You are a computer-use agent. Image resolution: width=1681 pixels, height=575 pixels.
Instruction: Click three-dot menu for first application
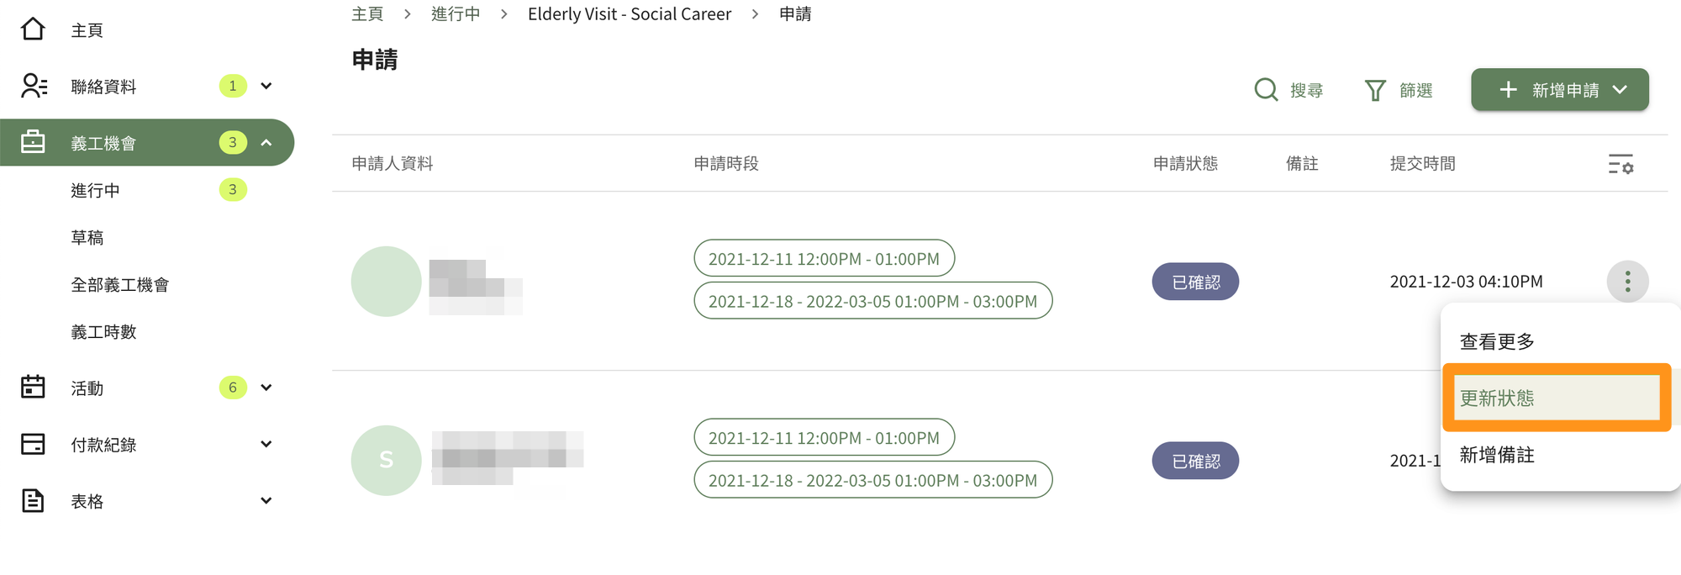coord(1627,282)
